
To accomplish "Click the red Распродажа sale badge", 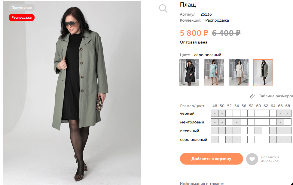I will [21, 17].
